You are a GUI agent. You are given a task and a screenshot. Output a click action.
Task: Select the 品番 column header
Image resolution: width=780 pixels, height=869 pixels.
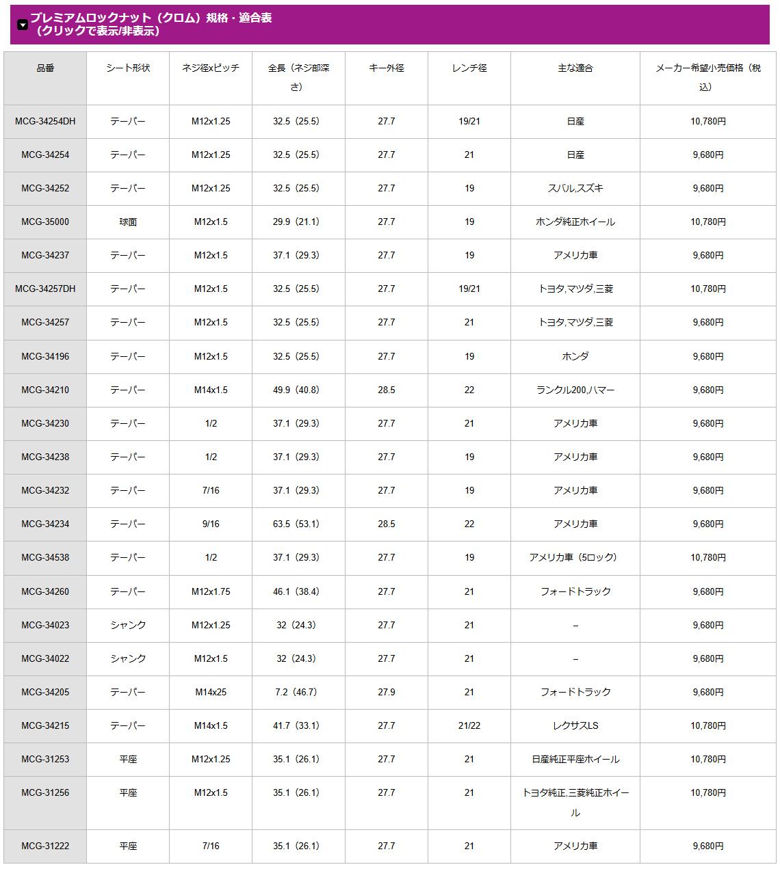pyautogui.click(x=45, y=78)
